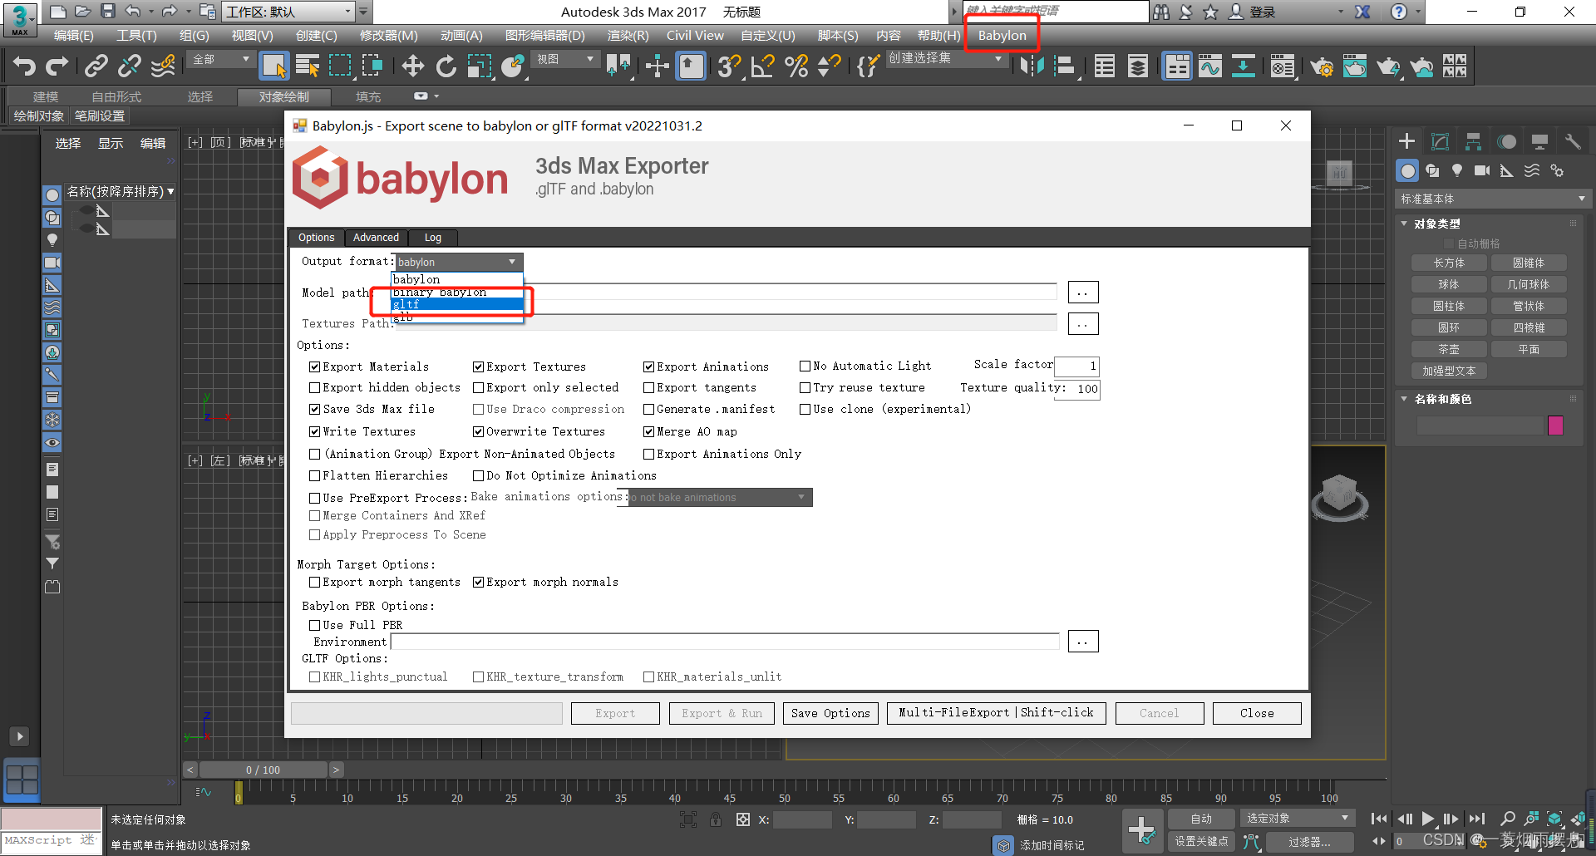
Task: Open the Utilities wrench panel
Action: point(1573,141)
